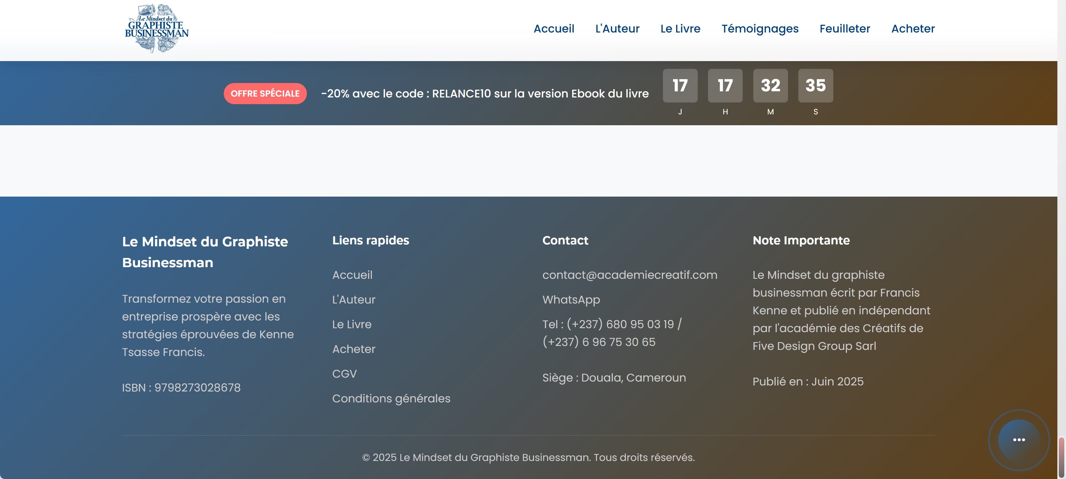This screenshot has width=1066, height=479.
Task: Open CGV footer link
Action: (344, 373)
